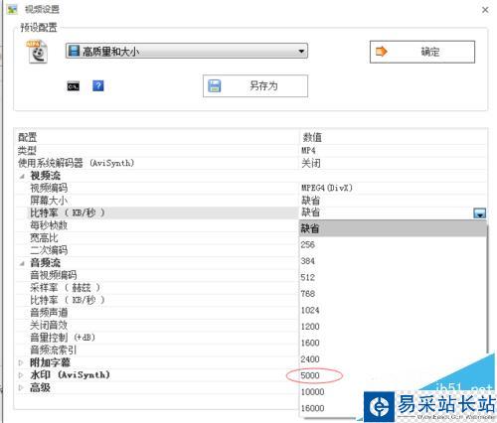497x423 pixels.
Task: Select the audio 比特率 row under 音频流
Action: click(157, 300)
